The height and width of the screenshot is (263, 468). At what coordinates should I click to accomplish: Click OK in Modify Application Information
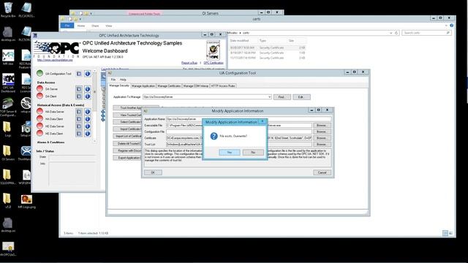[x=153, y=172]
